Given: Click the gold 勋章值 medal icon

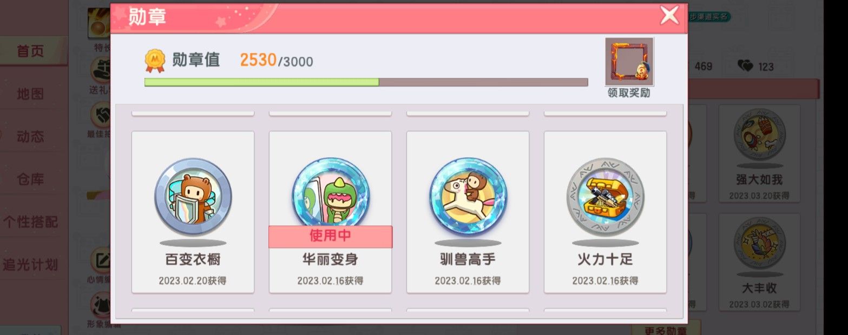Looking at the screenshot, I should 155,61.
